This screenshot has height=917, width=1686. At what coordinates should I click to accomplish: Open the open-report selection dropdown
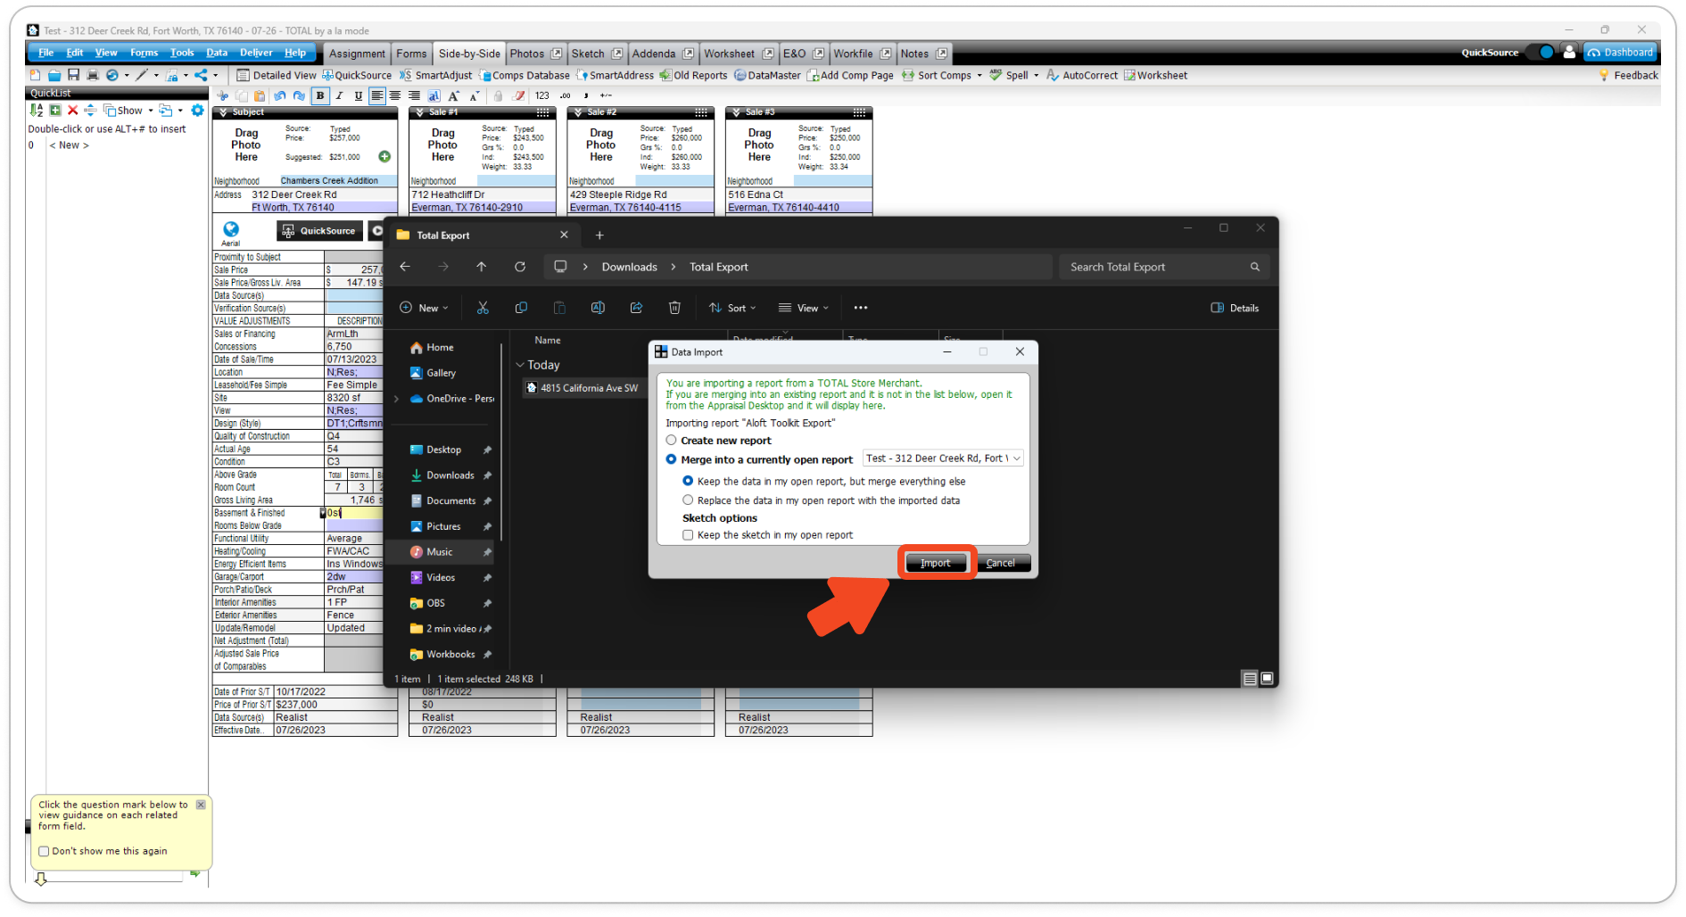coord(944,458)
